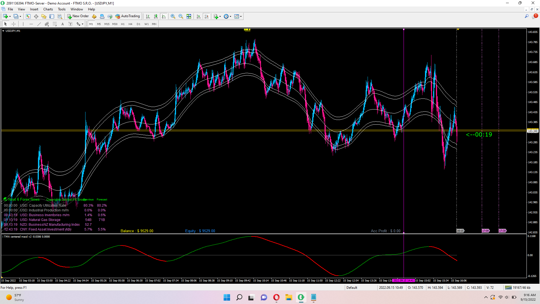Image resolution: width=540 pixels, height=304 pixels.
Task: Open File Explorer from the taskbar
Action: [x=289, y=297]
